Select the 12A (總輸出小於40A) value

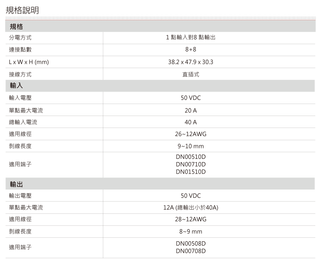(x=191, y=208)
